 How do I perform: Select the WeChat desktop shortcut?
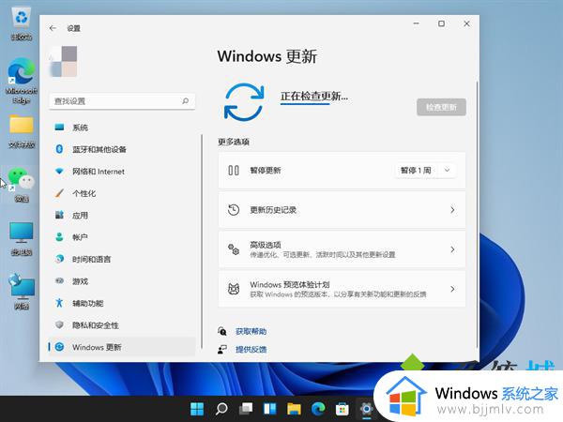point(22,185)
